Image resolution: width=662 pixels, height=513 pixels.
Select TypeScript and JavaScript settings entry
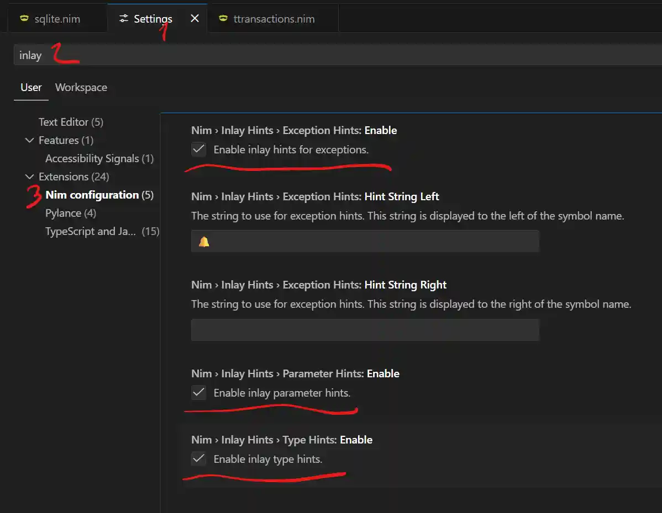[x=102, y=231]
